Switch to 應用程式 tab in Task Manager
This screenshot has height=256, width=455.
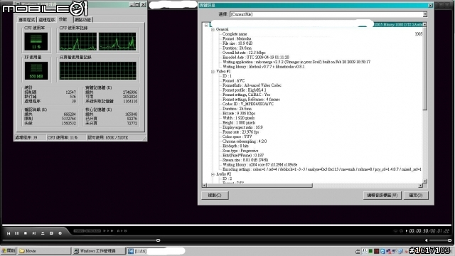27,20
